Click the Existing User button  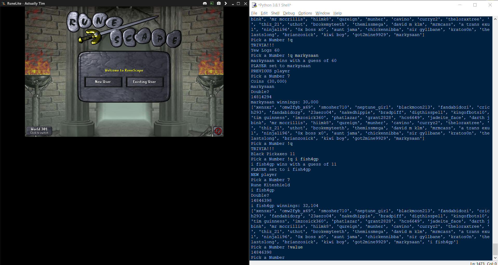145,82
